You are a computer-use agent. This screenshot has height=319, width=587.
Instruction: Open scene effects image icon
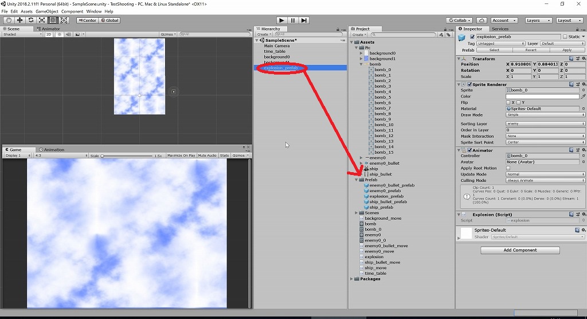(77, 34)
